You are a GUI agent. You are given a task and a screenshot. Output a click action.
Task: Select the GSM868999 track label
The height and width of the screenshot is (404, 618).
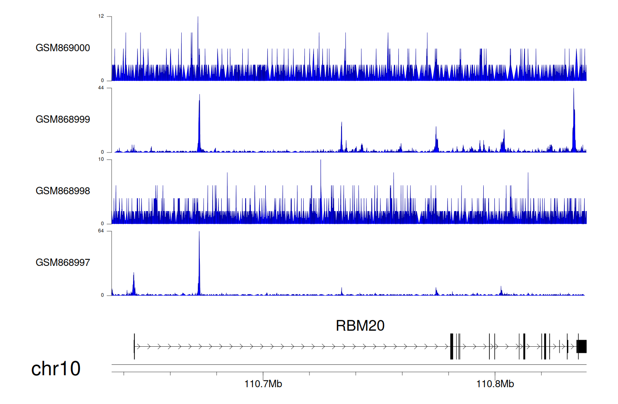click(63, 120)
